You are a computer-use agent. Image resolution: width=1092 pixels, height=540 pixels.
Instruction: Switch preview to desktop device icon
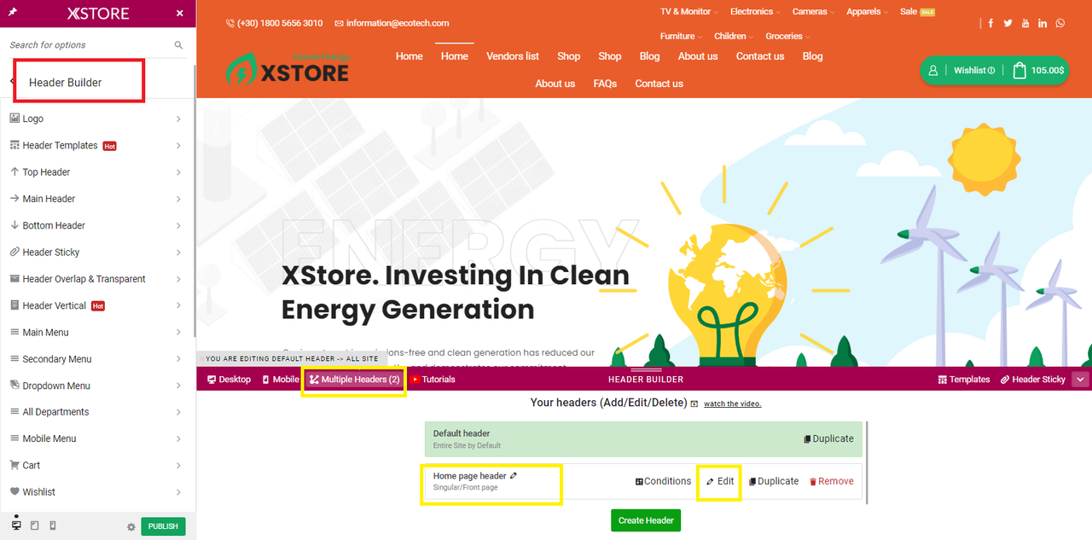point(16,525)
